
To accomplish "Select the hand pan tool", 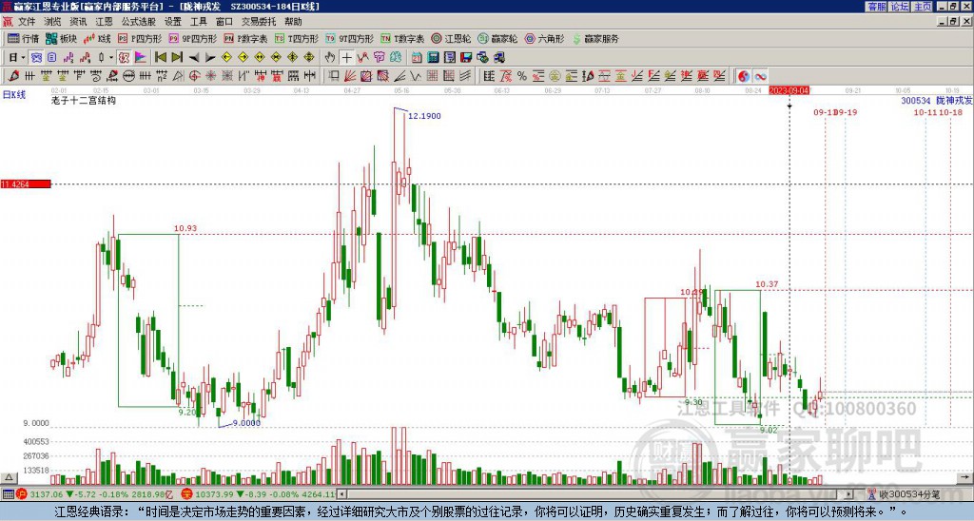I will (330, 58).
